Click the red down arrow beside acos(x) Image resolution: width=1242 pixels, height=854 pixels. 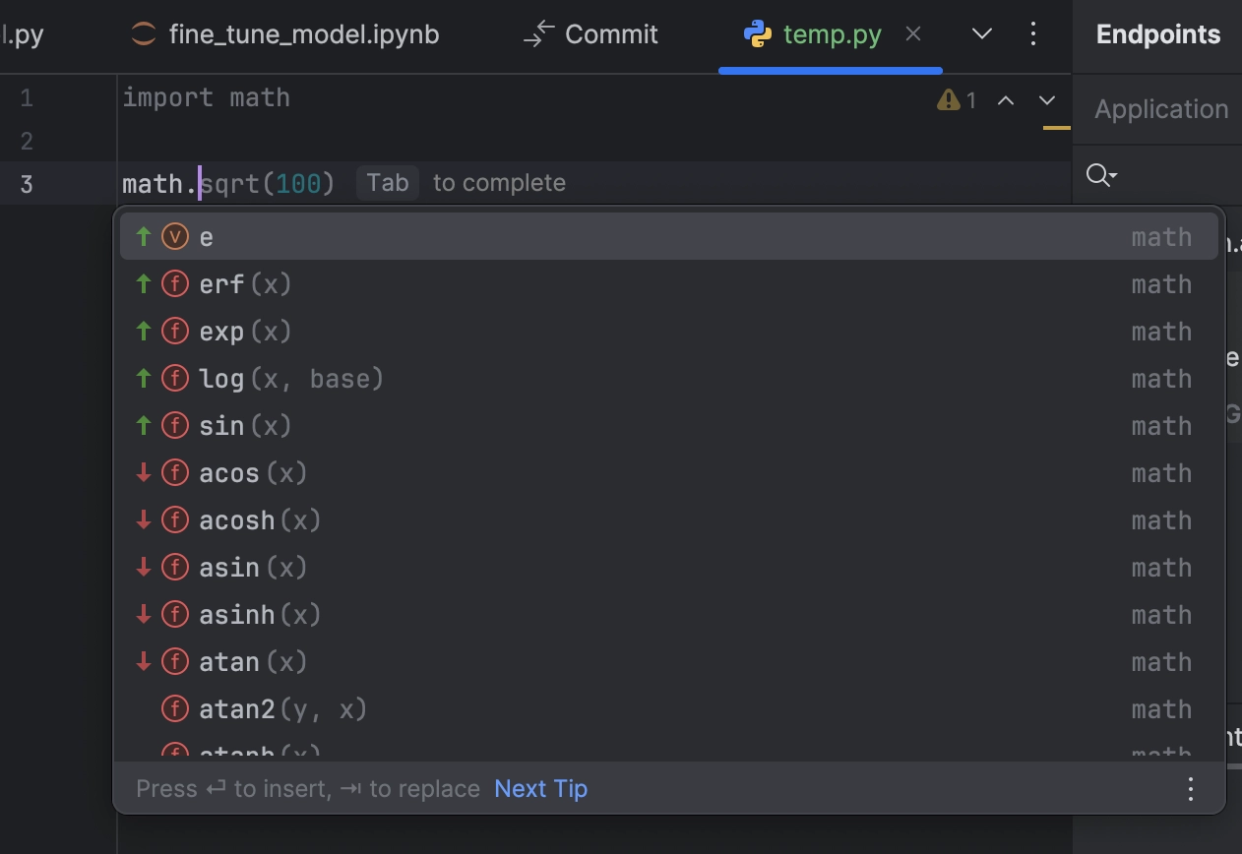tap(143, 472)
